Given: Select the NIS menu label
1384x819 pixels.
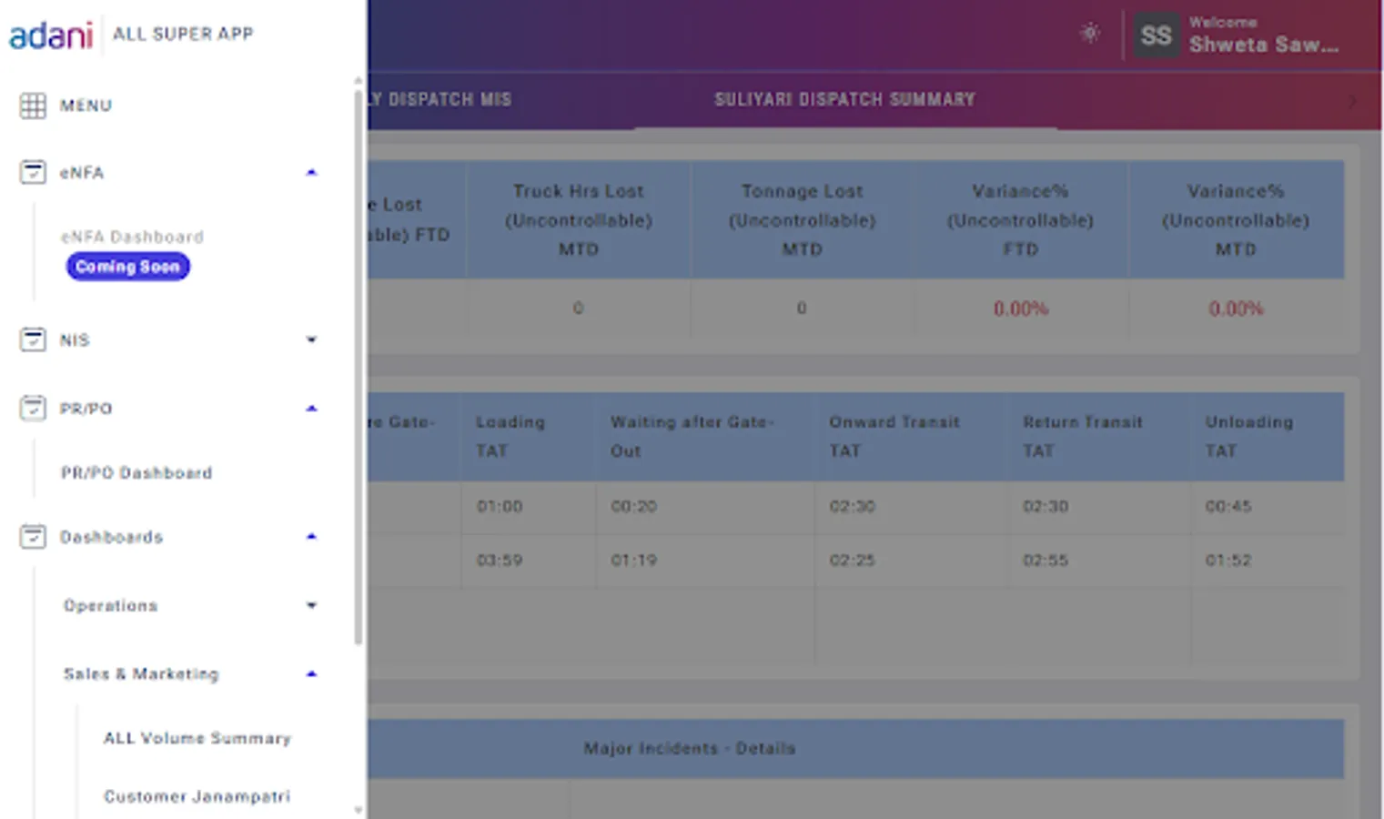Looking at the screenshot, I should (75, 339).
